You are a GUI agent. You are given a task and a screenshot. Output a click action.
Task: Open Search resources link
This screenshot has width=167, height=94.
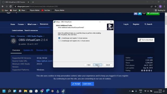pyautogui.click(x=31, y=30)
